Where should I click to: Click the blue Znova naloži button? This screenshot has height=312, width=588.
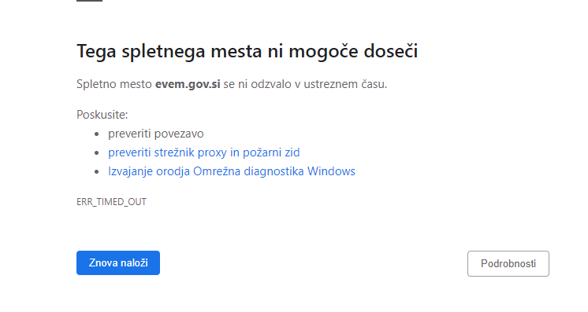pos(118,263)
